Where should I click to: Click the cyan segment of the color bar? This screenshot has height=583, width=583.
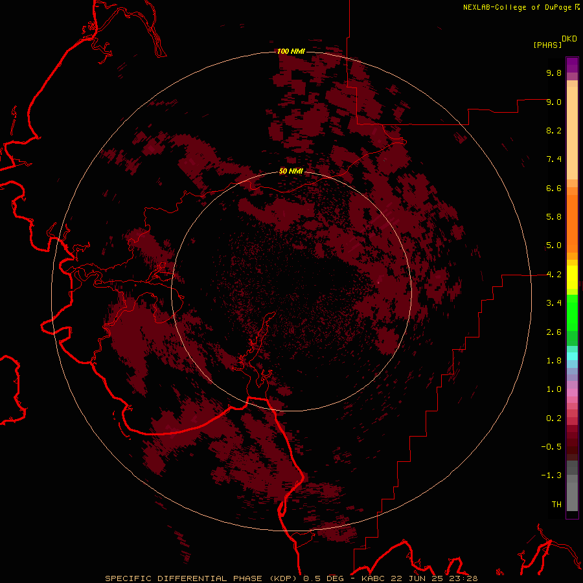(x=572, y=356)
